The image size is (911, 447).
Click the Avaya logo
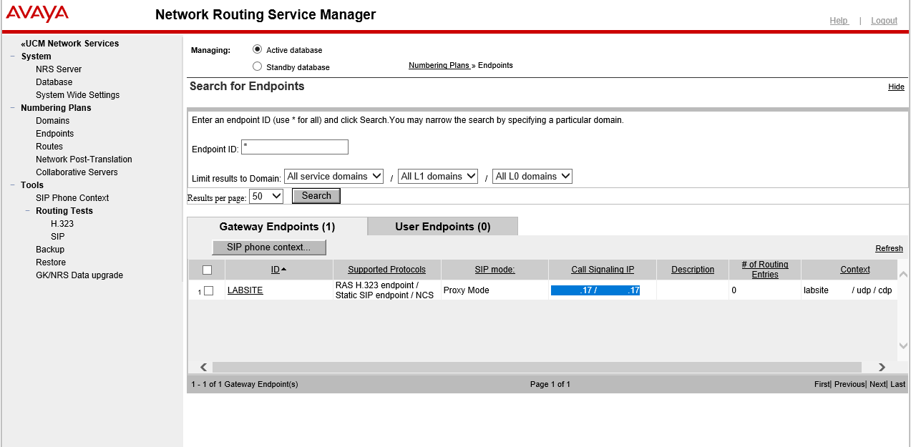click(x=37, y=14)
